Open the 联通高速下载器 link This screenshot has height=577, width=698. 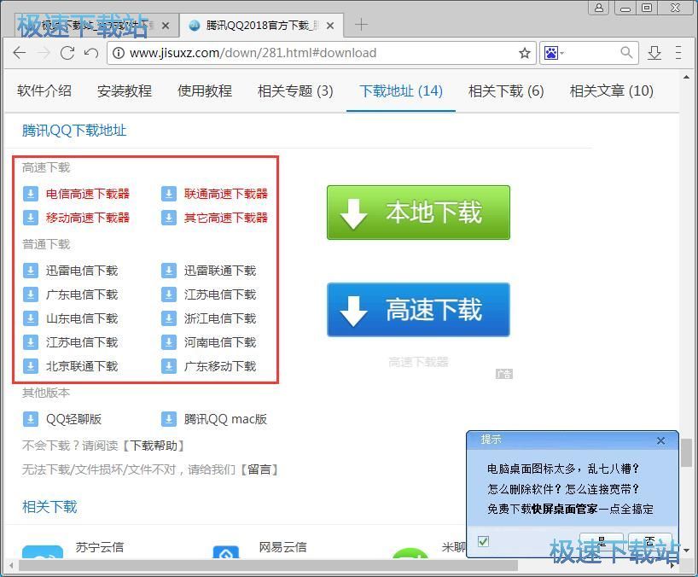coord(226,194)
